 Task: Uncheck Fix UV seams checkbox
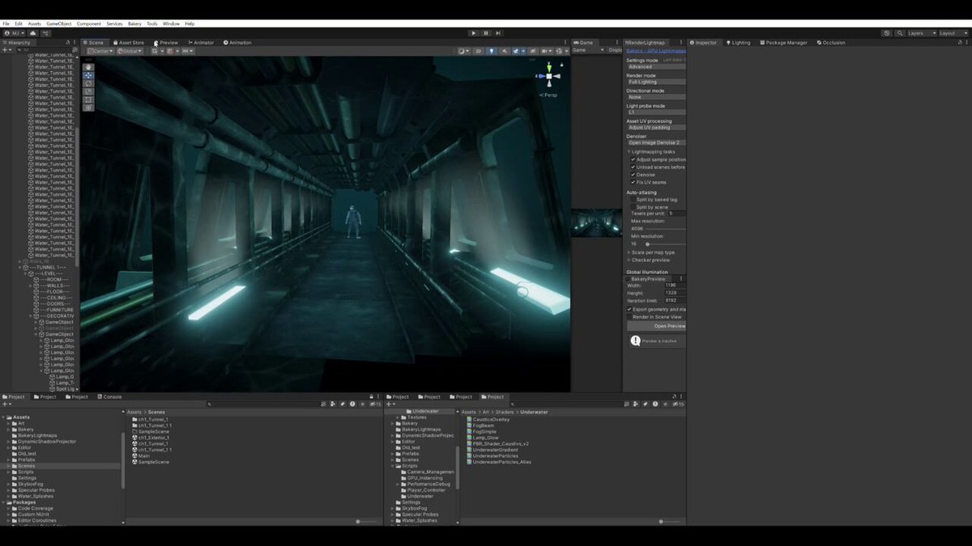(633, 182)
